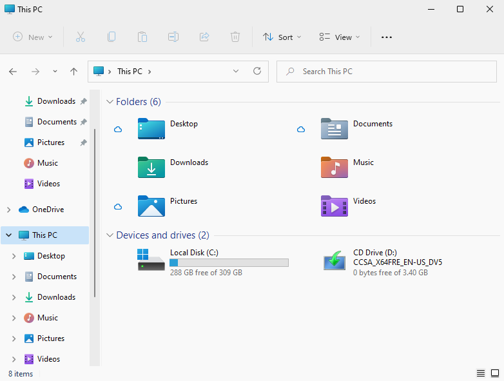
Task: Go forward with the Forward arrow
Action: 35,72
